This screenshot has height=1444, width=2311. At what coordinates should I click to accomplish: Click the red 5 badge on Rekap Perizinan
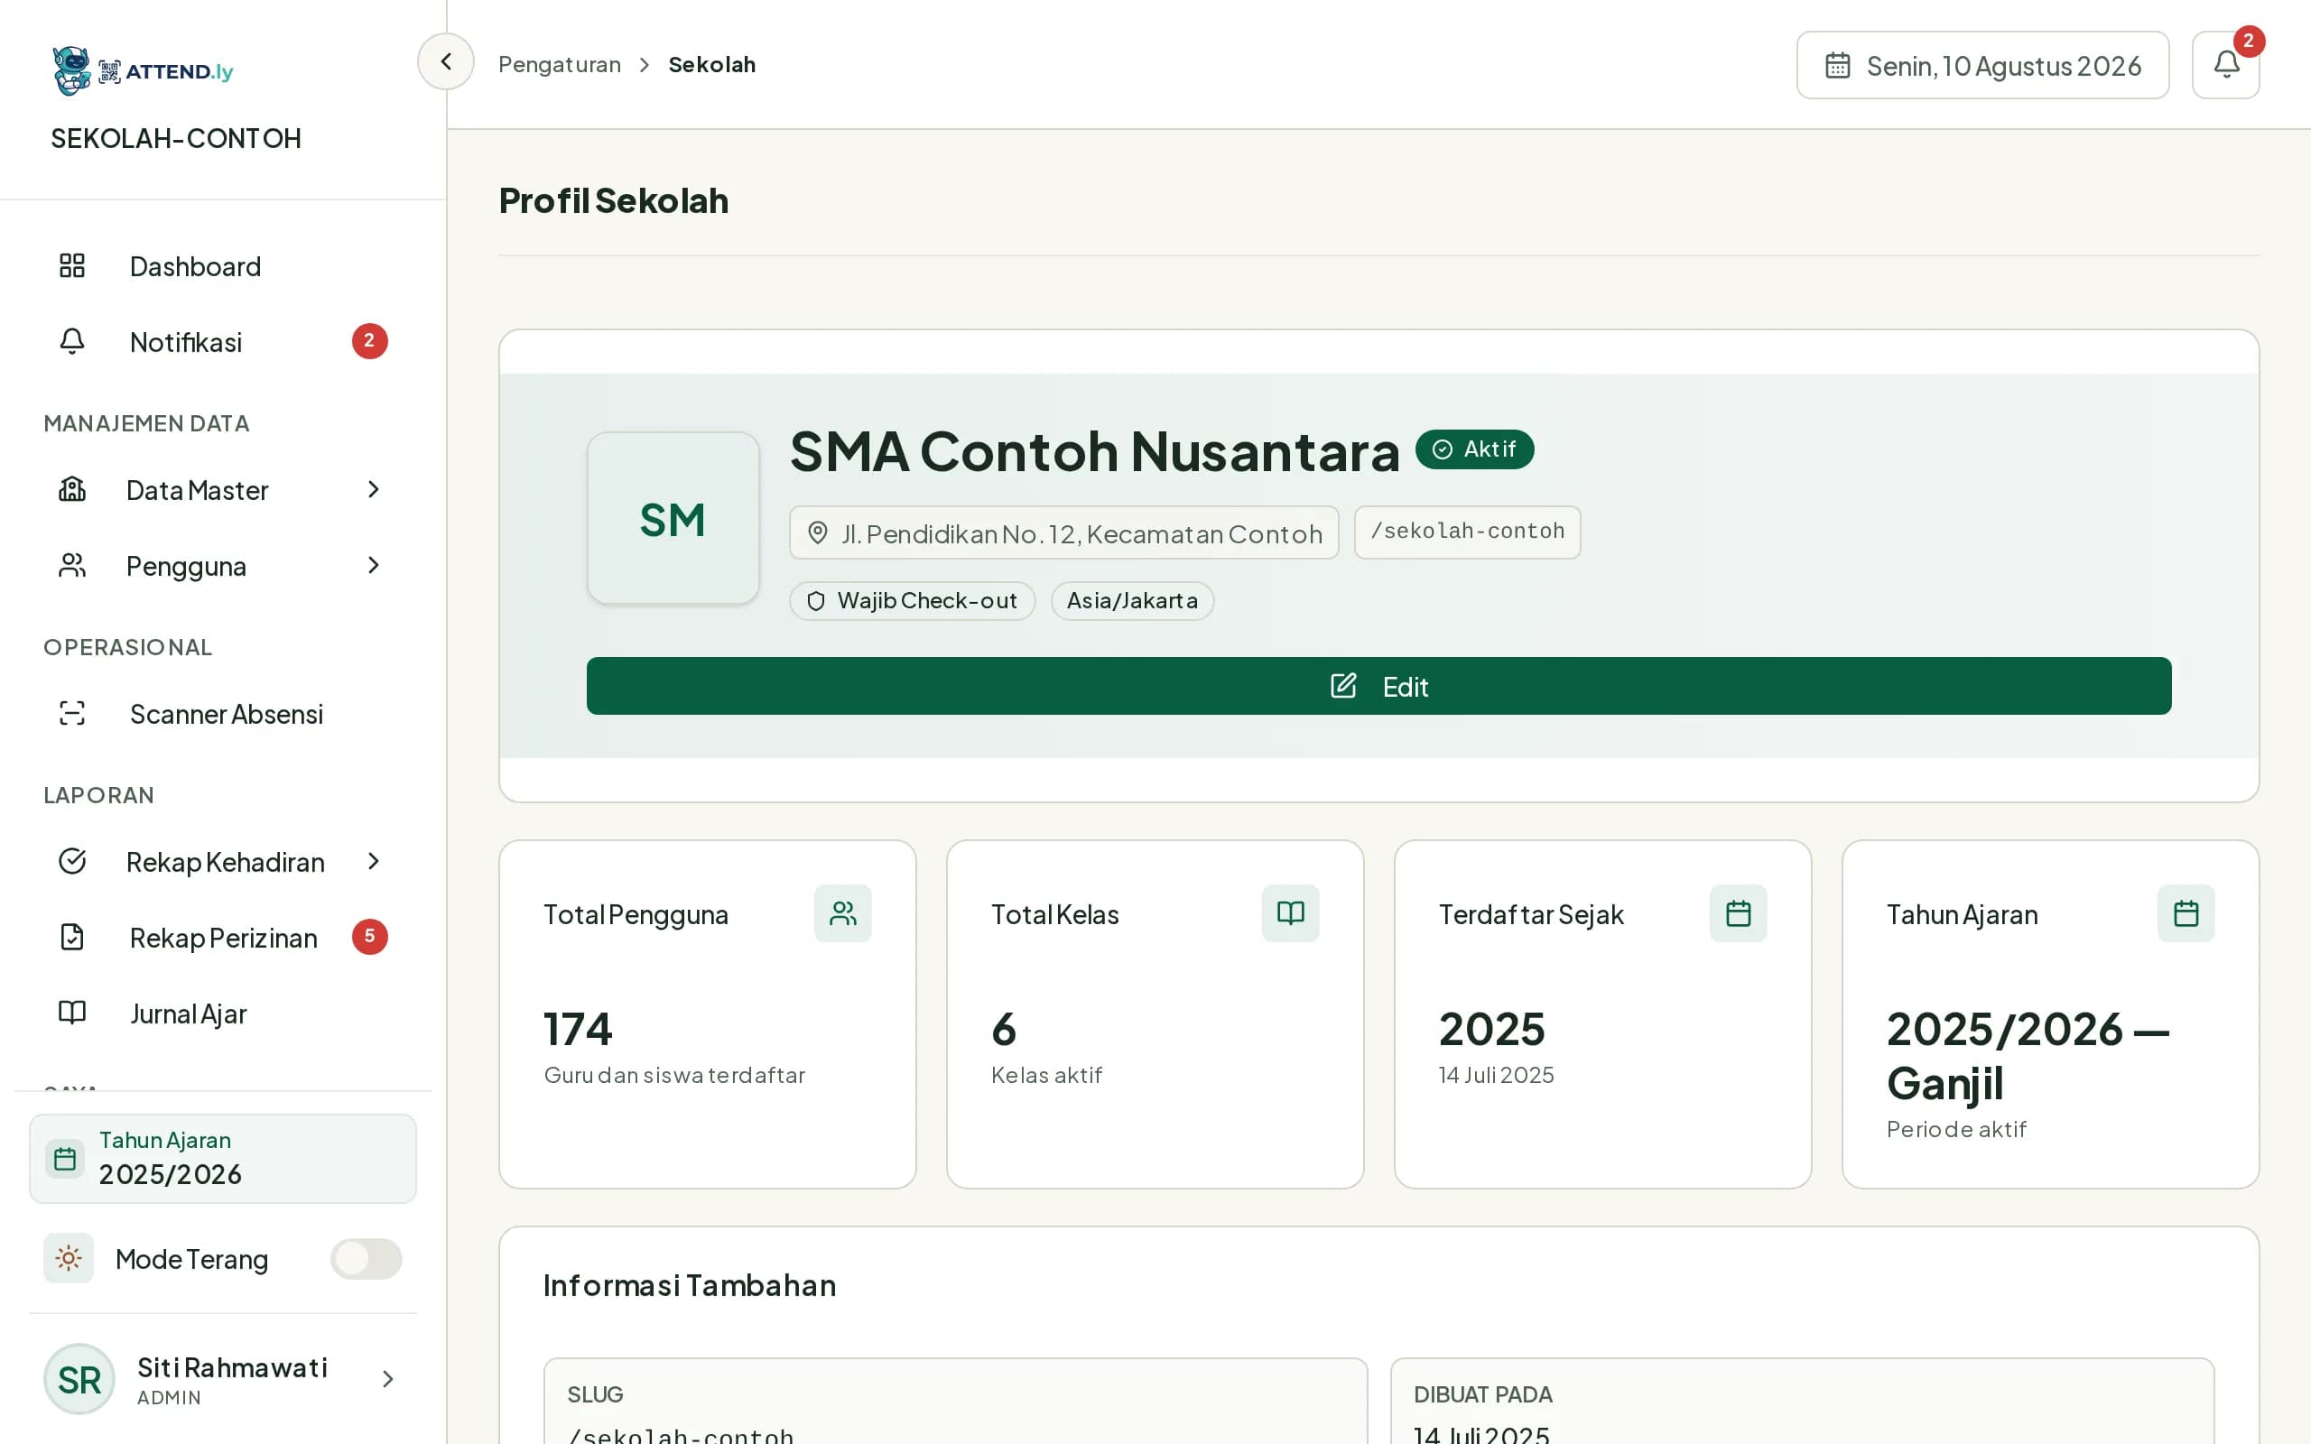369,937
